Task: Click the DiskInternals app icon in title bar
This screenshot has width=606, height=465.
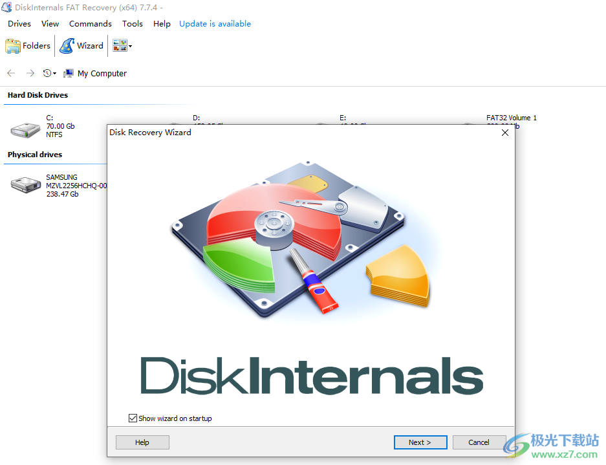Action: (x=6, y=7)
